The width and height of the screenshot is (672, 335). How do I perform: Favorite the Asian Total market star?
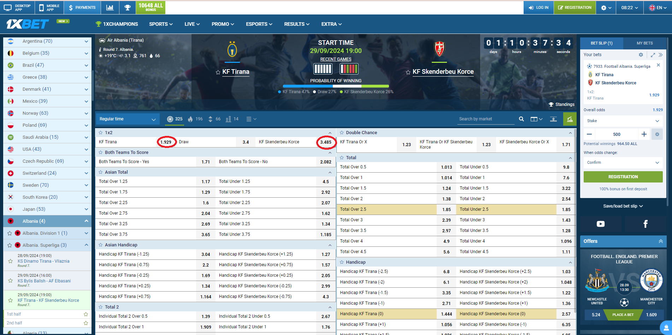tap(100, 172)
